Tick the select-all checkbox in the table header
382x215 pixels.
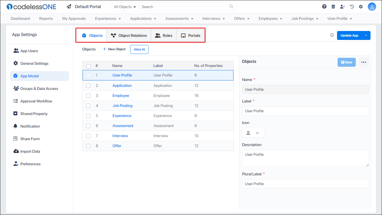click(x=89, y=66)
